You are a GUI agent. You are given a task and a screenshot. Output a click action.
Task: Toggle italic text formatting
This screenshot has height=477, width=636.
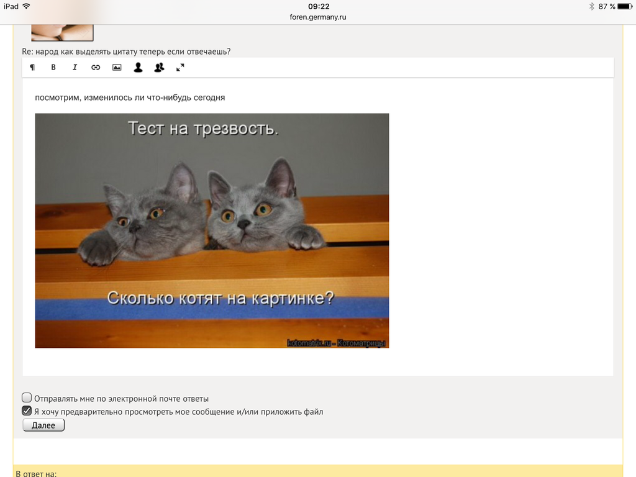click(75, 68)
